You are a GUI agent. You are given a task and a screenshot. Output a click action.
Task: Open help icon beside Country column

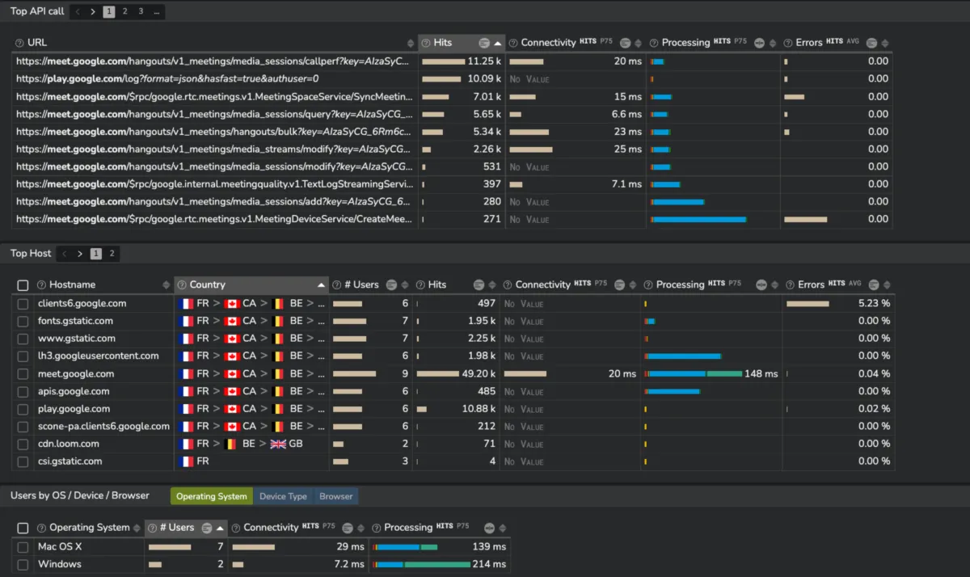(x=182, y=285)
